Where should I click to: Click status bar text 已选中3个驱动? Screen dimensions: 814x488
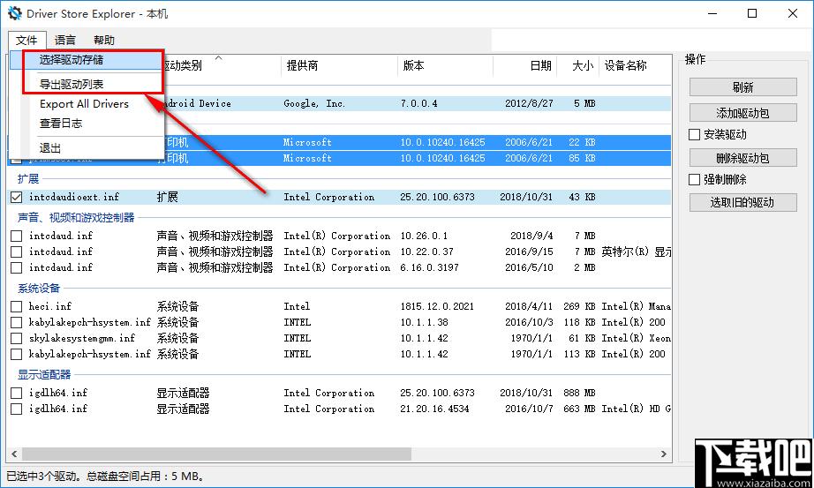coord(42,476)
